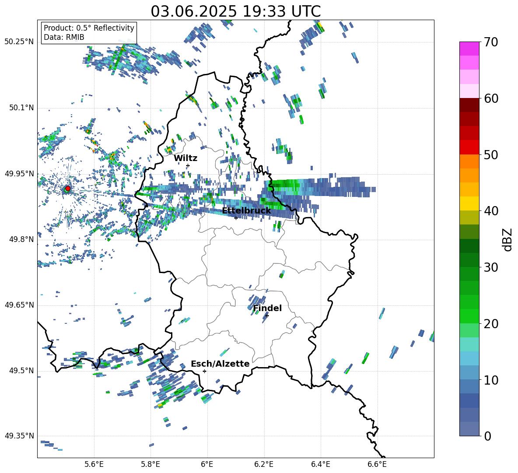This screenshot has height=473, width=518.
Task: Click the colorbar tick label 70
Action: 491,42
